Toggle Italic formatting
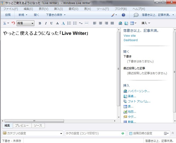Viewport: 176px width, 143px height. coord(46,23)
